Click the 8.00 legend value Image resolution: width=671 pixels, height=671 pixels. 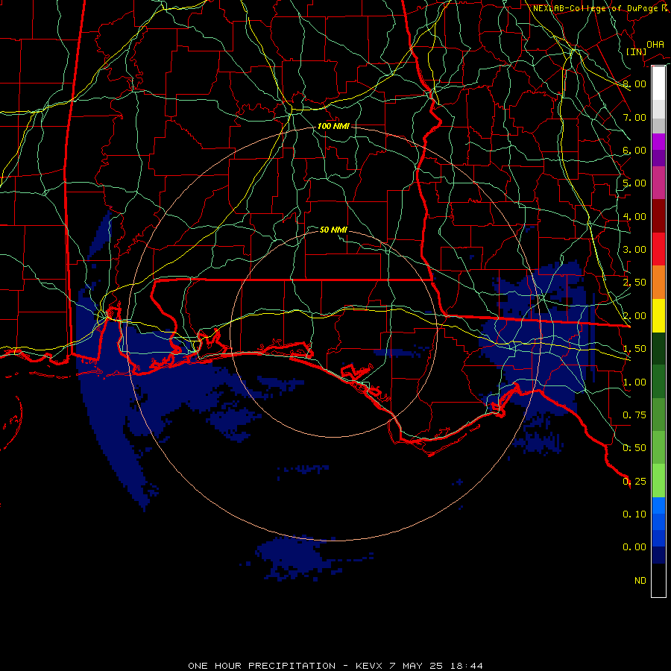point(634,84)
